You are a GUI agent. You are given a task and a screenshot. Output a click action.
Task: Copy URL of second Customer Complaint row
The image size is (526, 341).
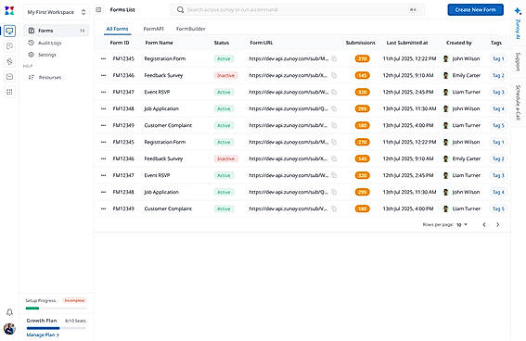click(x=334, y=208)
